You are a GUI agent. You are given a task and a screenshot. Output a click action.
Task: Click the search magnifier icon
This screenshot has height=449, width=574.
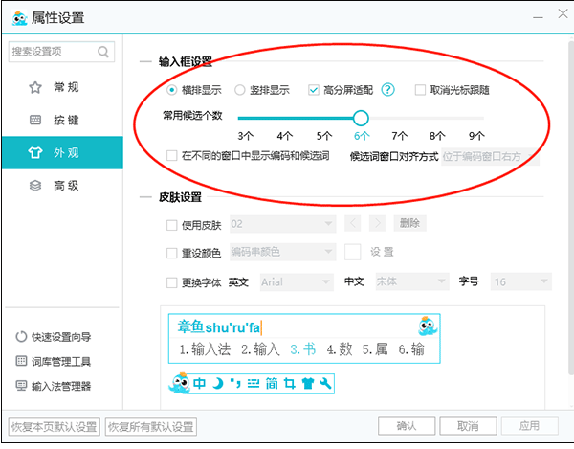(103, 52)
